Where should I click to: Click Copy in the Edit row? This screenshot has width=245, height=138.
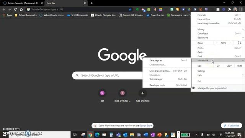pos(229,66)
